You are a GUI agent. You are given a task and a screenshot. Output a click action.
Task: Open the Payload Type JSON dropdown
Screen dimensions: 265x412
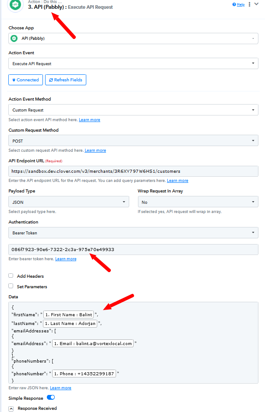(x=69, y=202)
